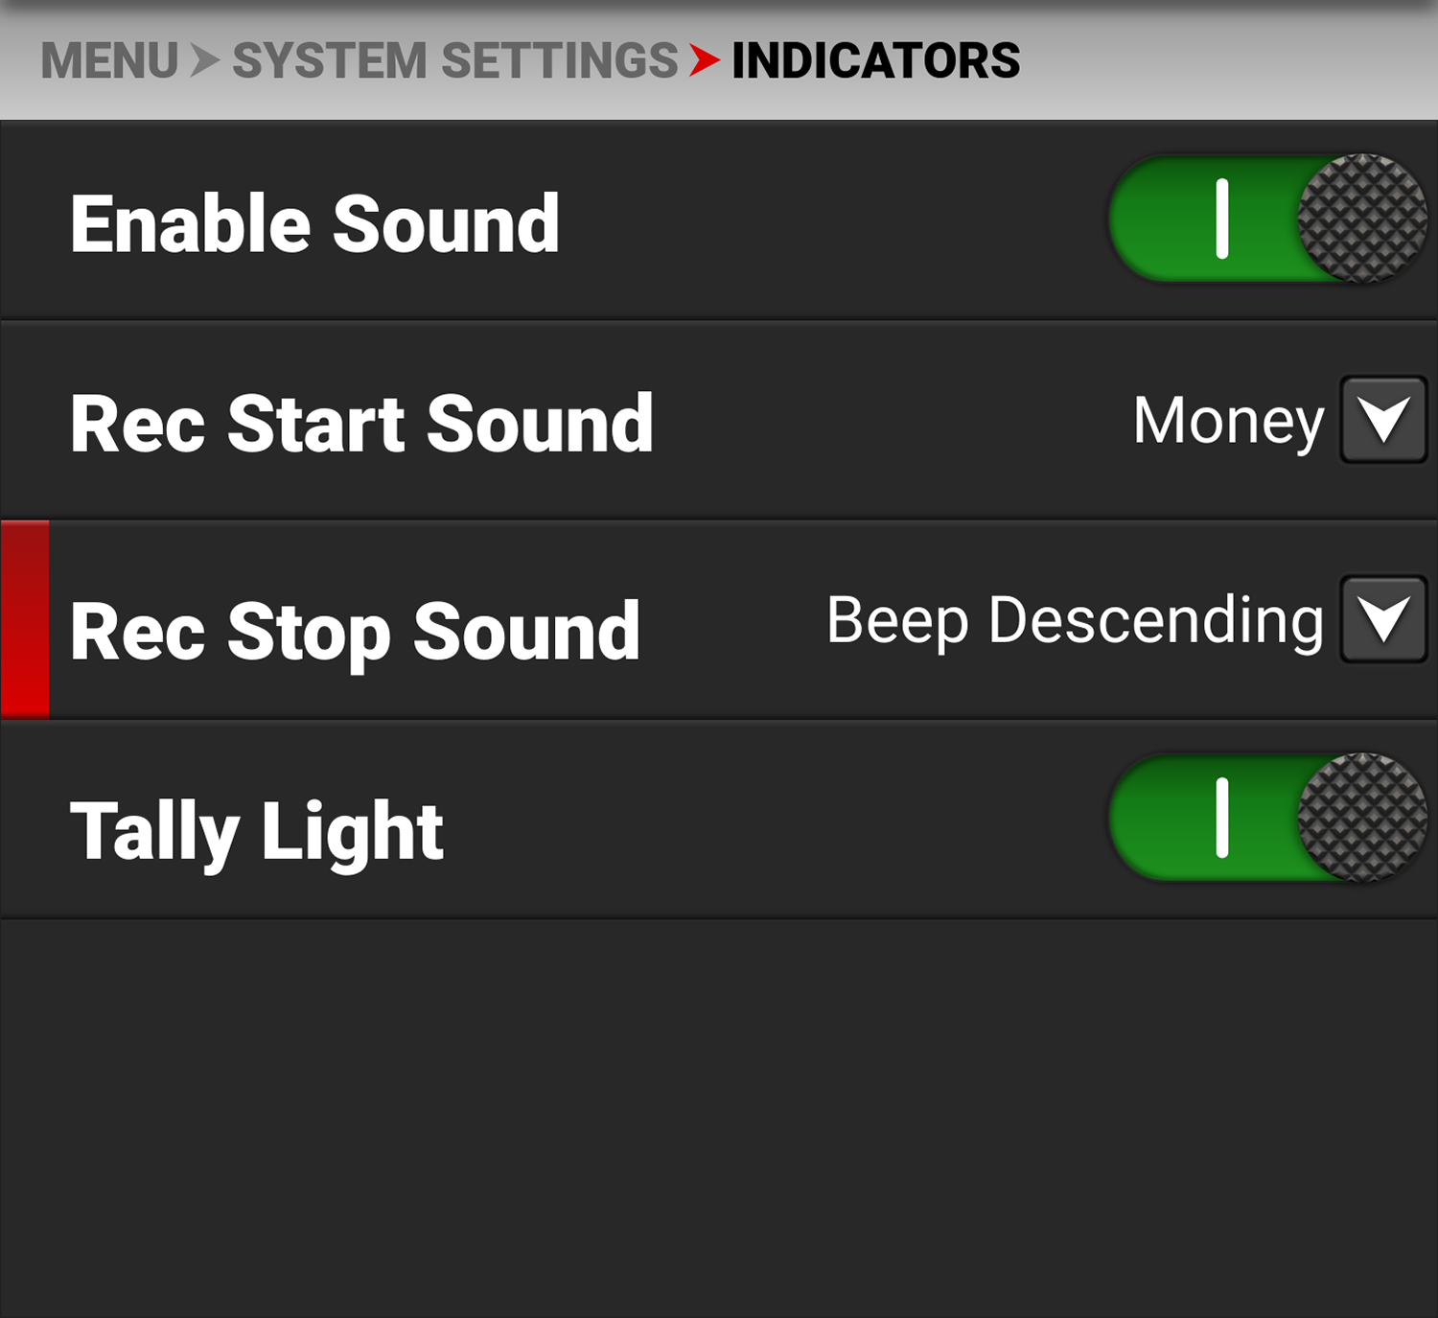Expand the Rec Stop Sound dropdown arrow

pos(1383,619)
